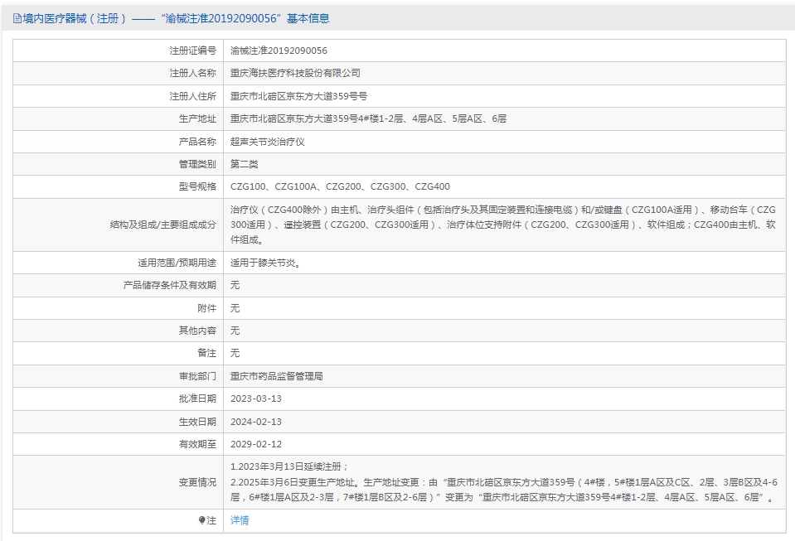Click the change record text in 变更情况 row
The width and height of the screenshot is (795, 541).
pos(502,482)
